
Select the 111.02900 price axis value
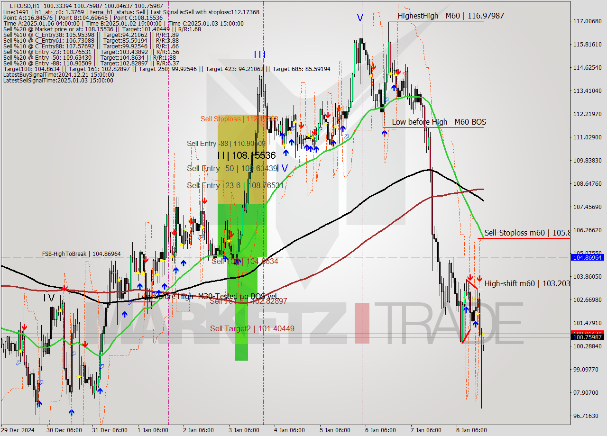tap(587, 137)
